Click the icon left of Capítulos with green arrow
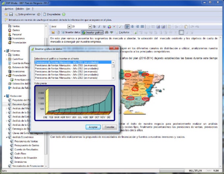This screenshot has height=174, width=224. pos(112,32)
